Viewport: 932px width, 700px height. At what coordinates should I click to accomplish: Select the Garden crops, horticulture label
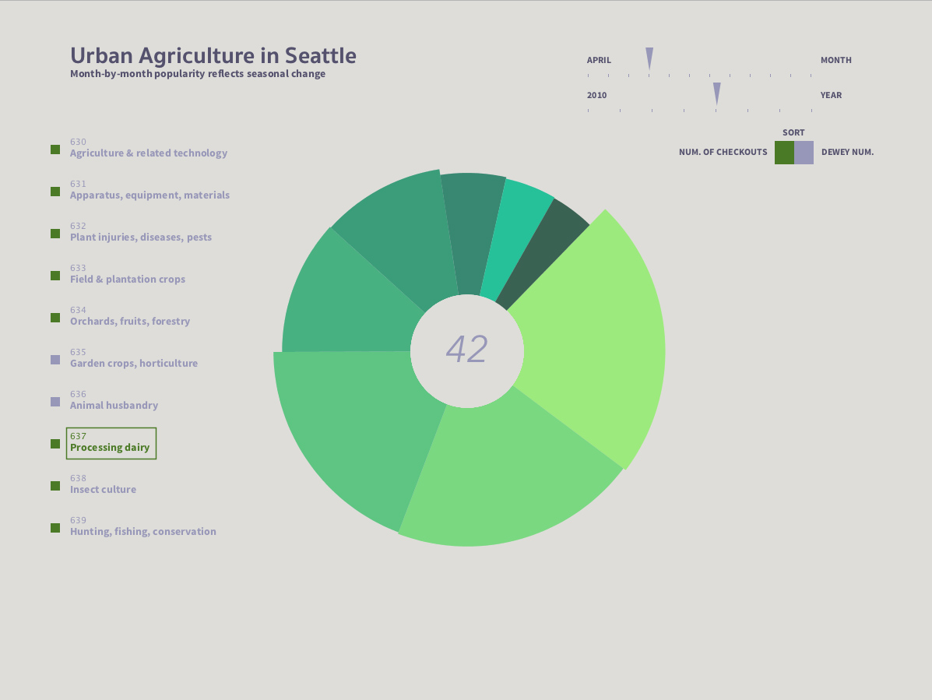(x=134, y=364)
